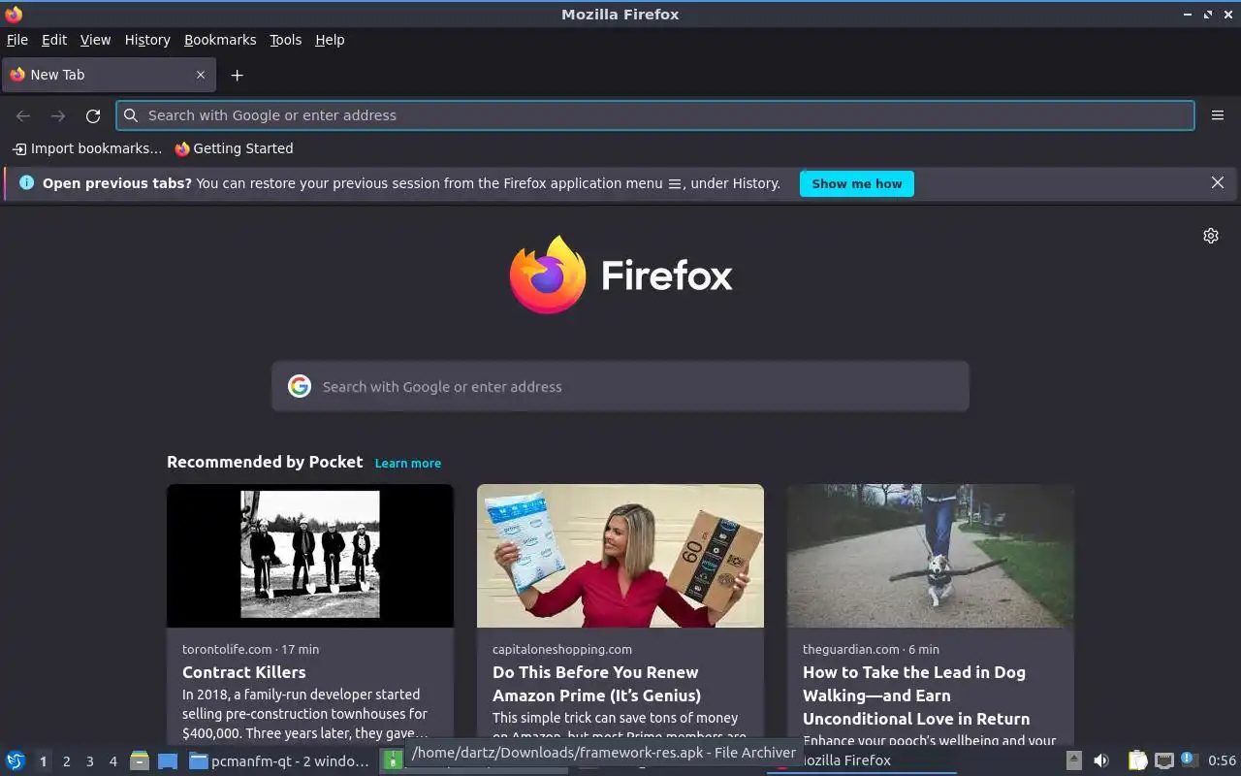Viewport: 1241px width, 776px height.
Task: Open Getting Started bookmark
Action: click(x=234, y=148)
